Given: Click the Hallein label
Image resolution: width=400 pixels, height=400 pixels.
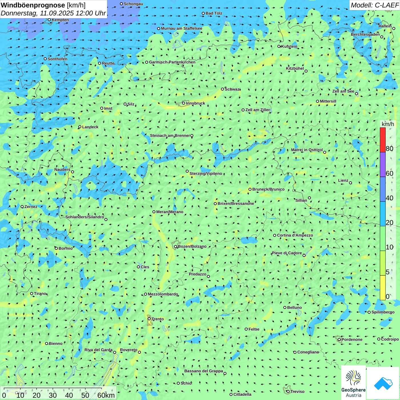Looking at the screenshot, I should tap(385, 26).
